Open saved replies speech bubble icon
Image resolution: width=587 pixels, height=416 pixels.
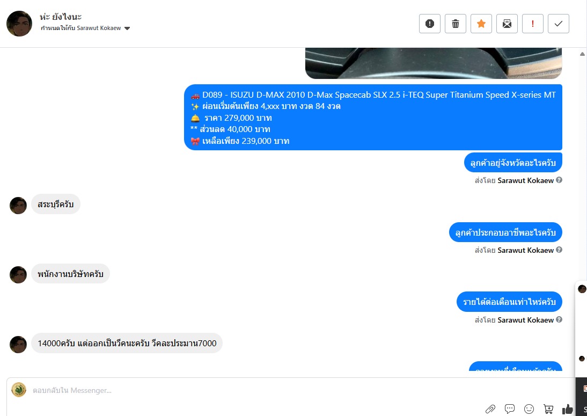tap(510, 409)
